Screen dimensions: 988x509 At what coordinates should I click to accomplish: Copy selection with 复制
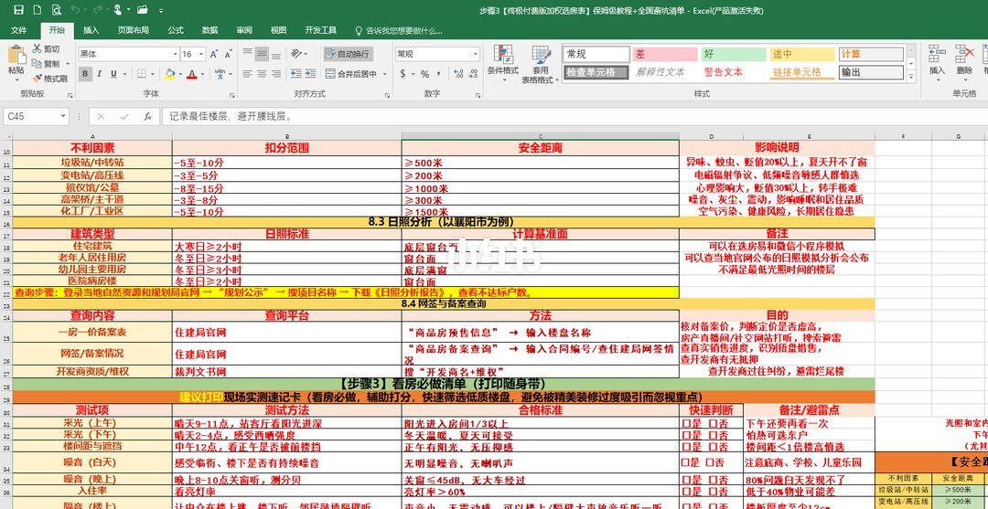[47, 64]
